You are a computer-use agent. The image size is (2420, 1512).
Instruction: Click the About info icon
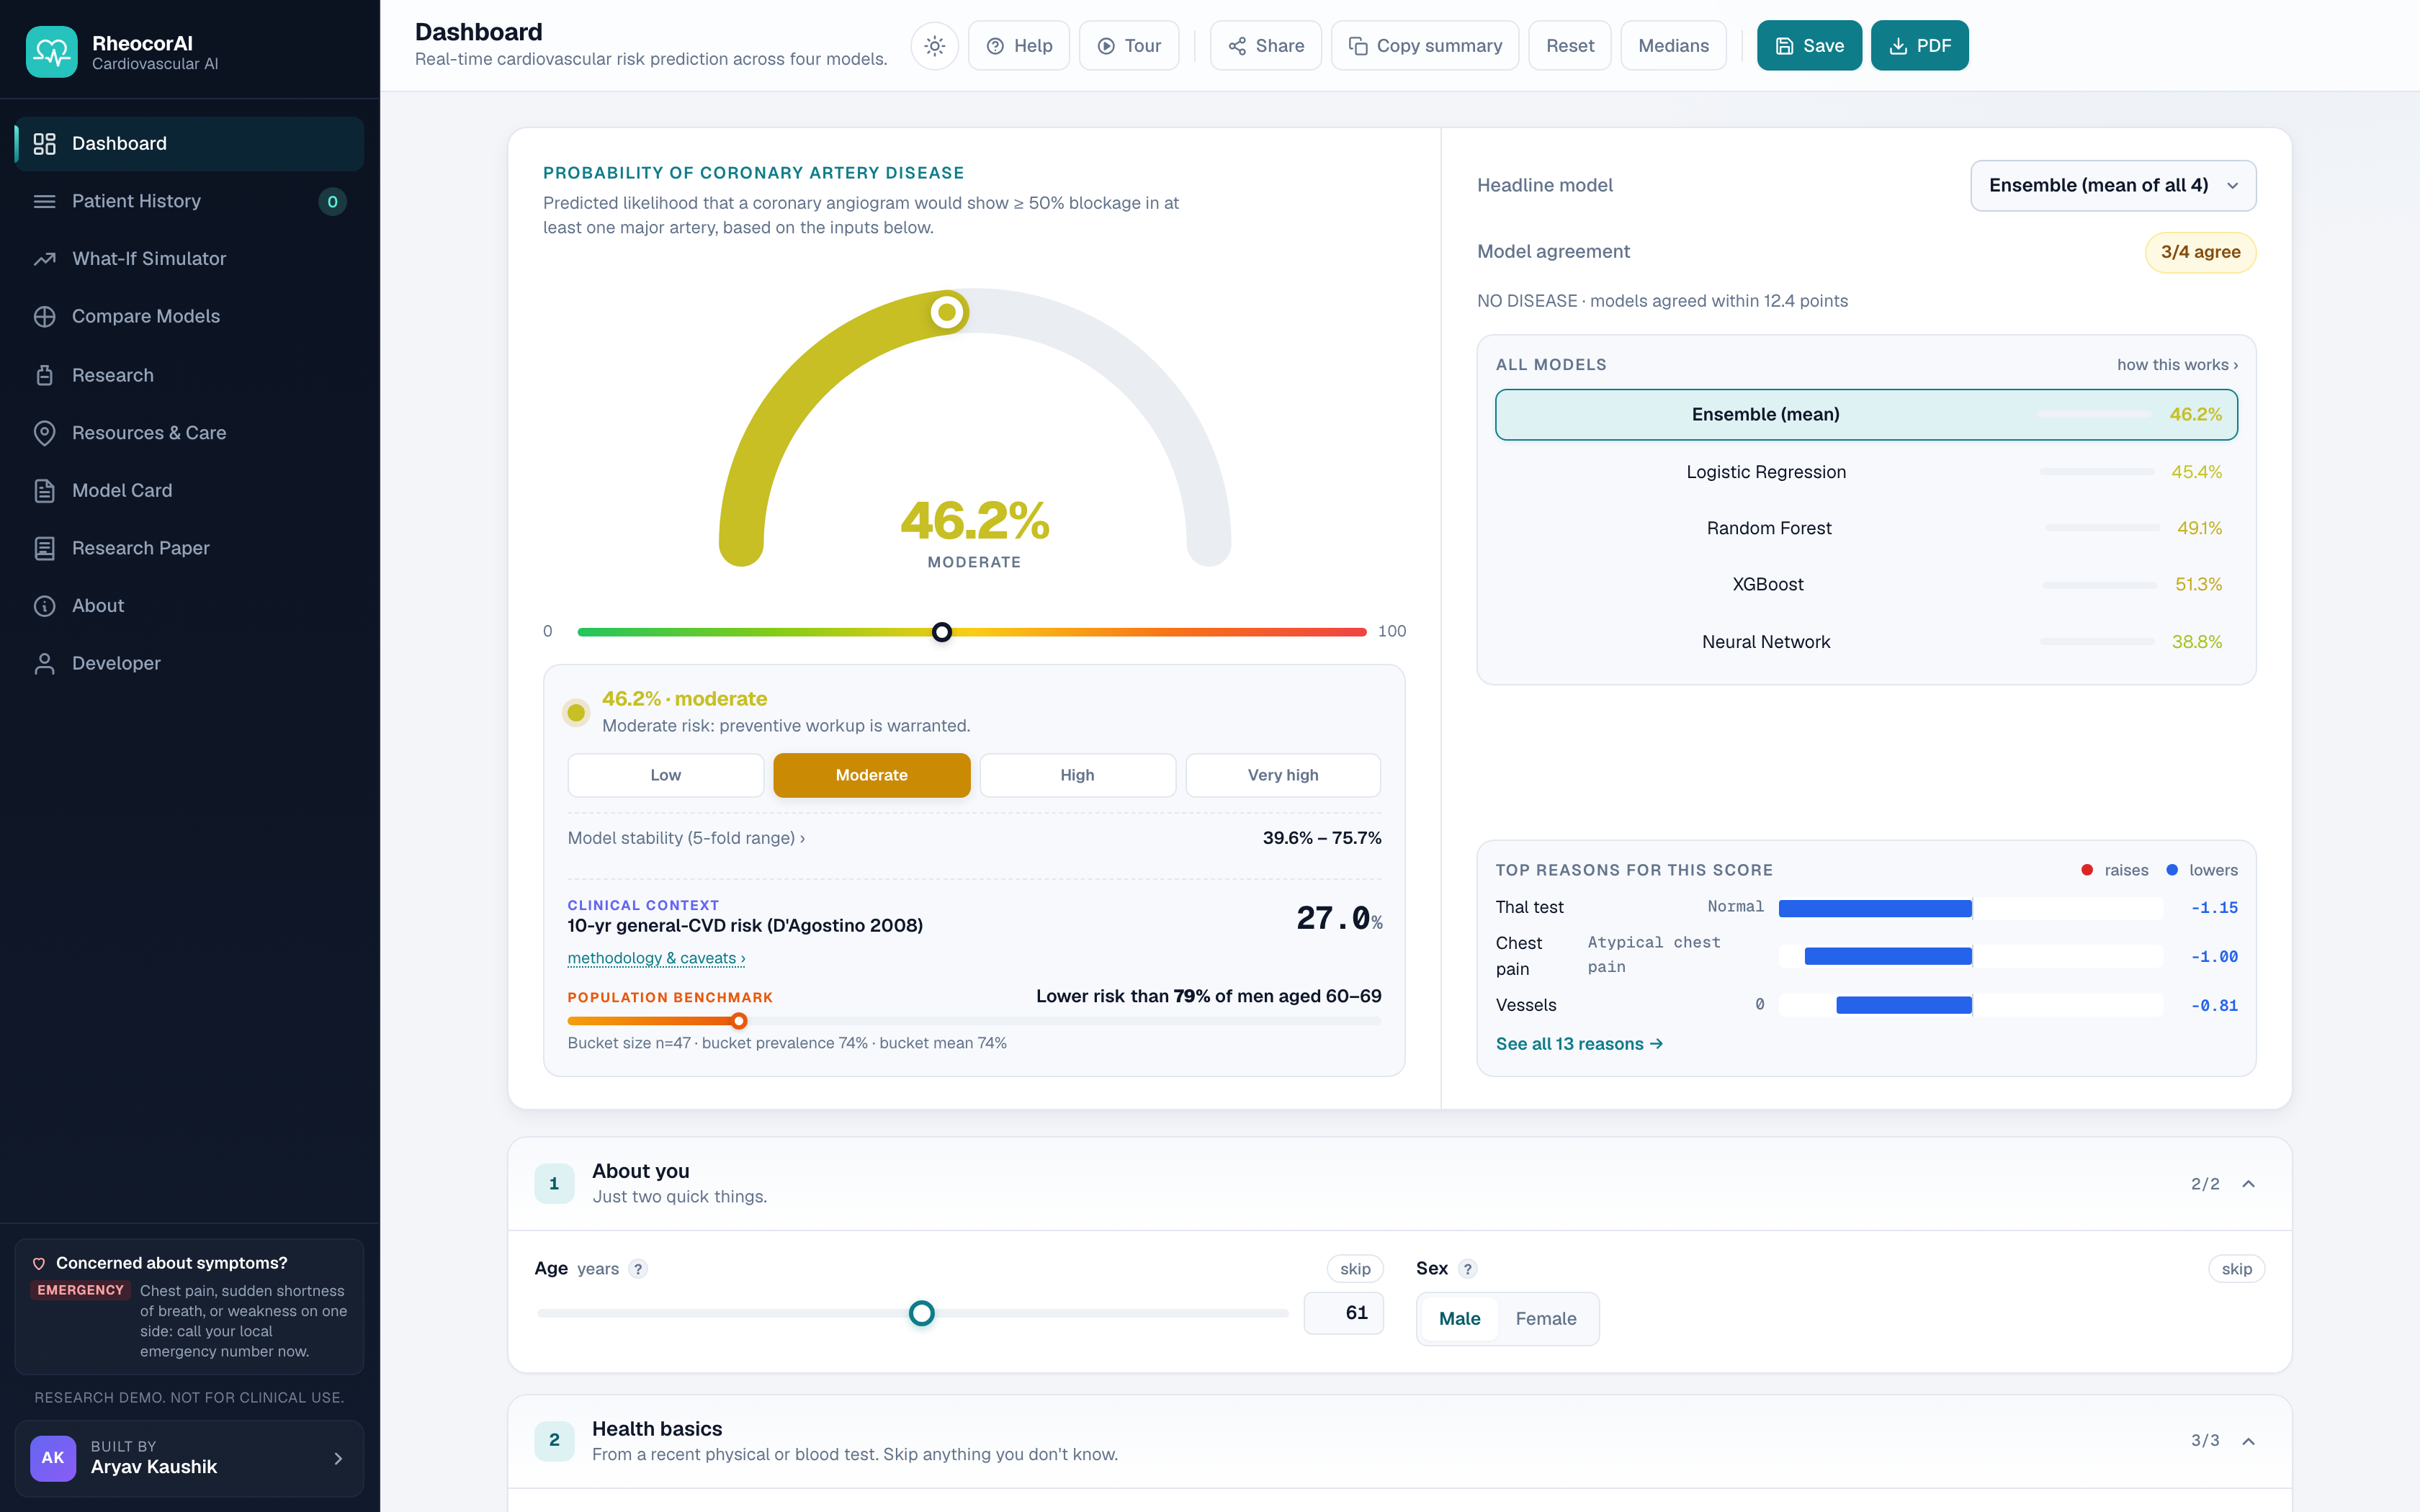44,606
